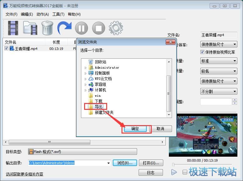The image size is (243, 181).
Task: Confirm folder with 确定 button
Action: coord(135,129)
